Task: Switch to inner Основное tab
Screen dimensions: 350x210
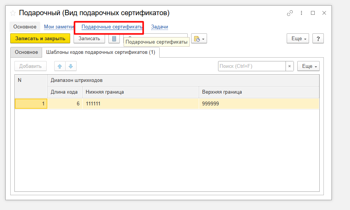Action: [x=26, y=52]
